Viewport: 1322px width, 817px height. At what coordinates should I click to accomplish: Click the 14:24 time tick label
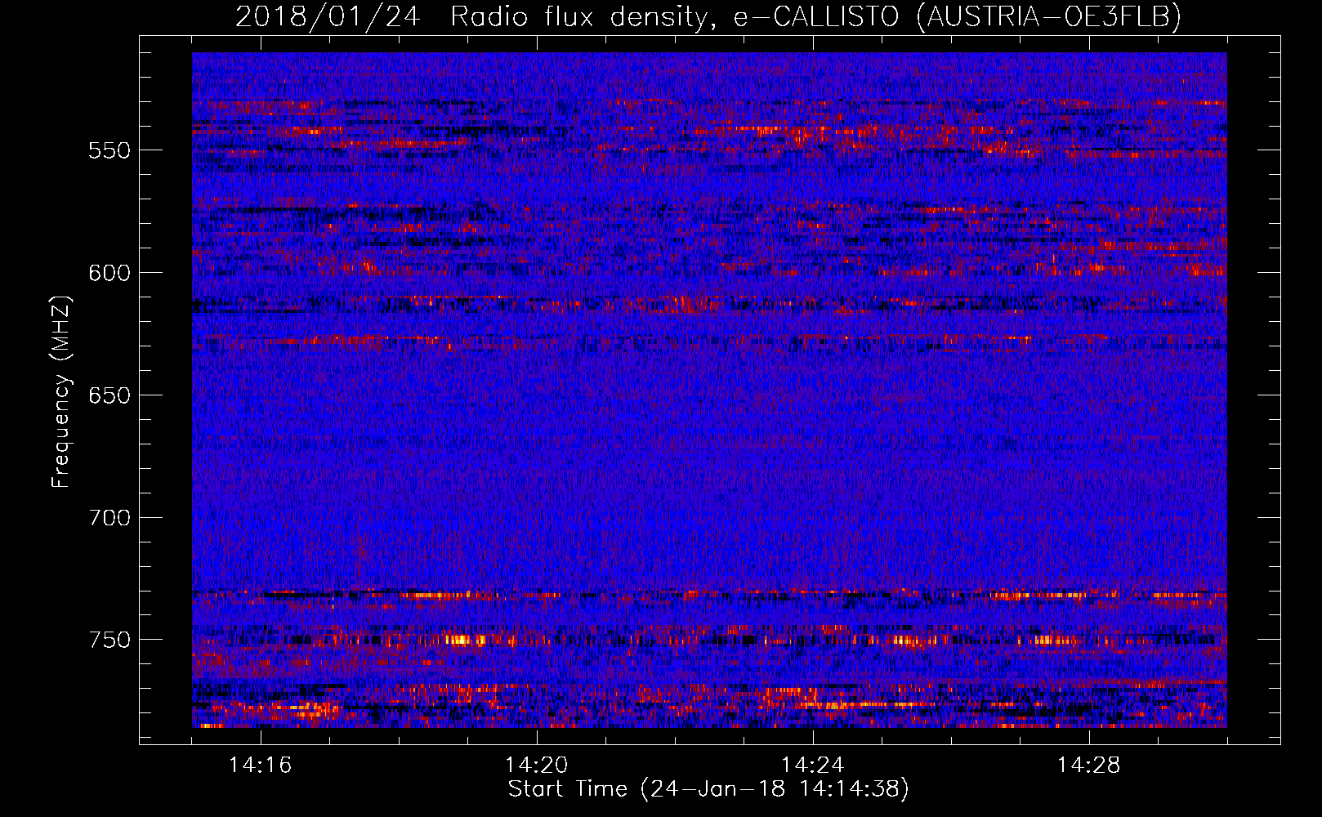tap(813, 766)
